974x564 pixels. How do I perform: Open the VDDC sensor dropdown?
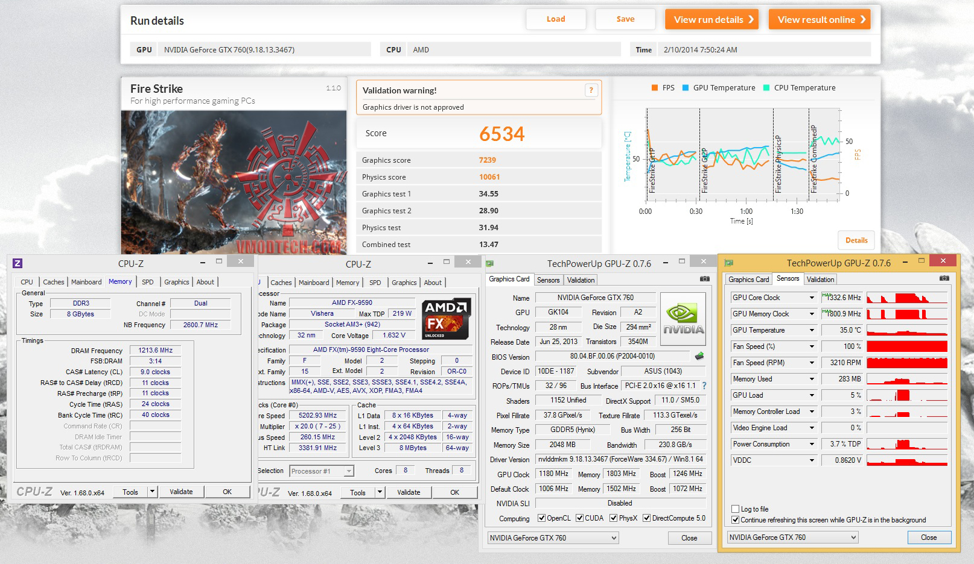812,460
